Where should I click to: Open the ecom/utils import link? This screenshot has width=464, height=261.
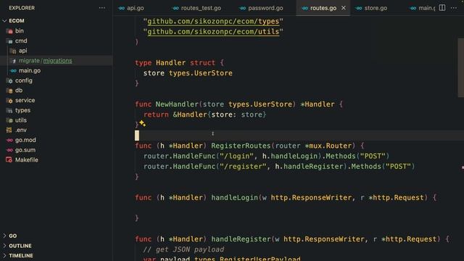(x=213, y=31)
